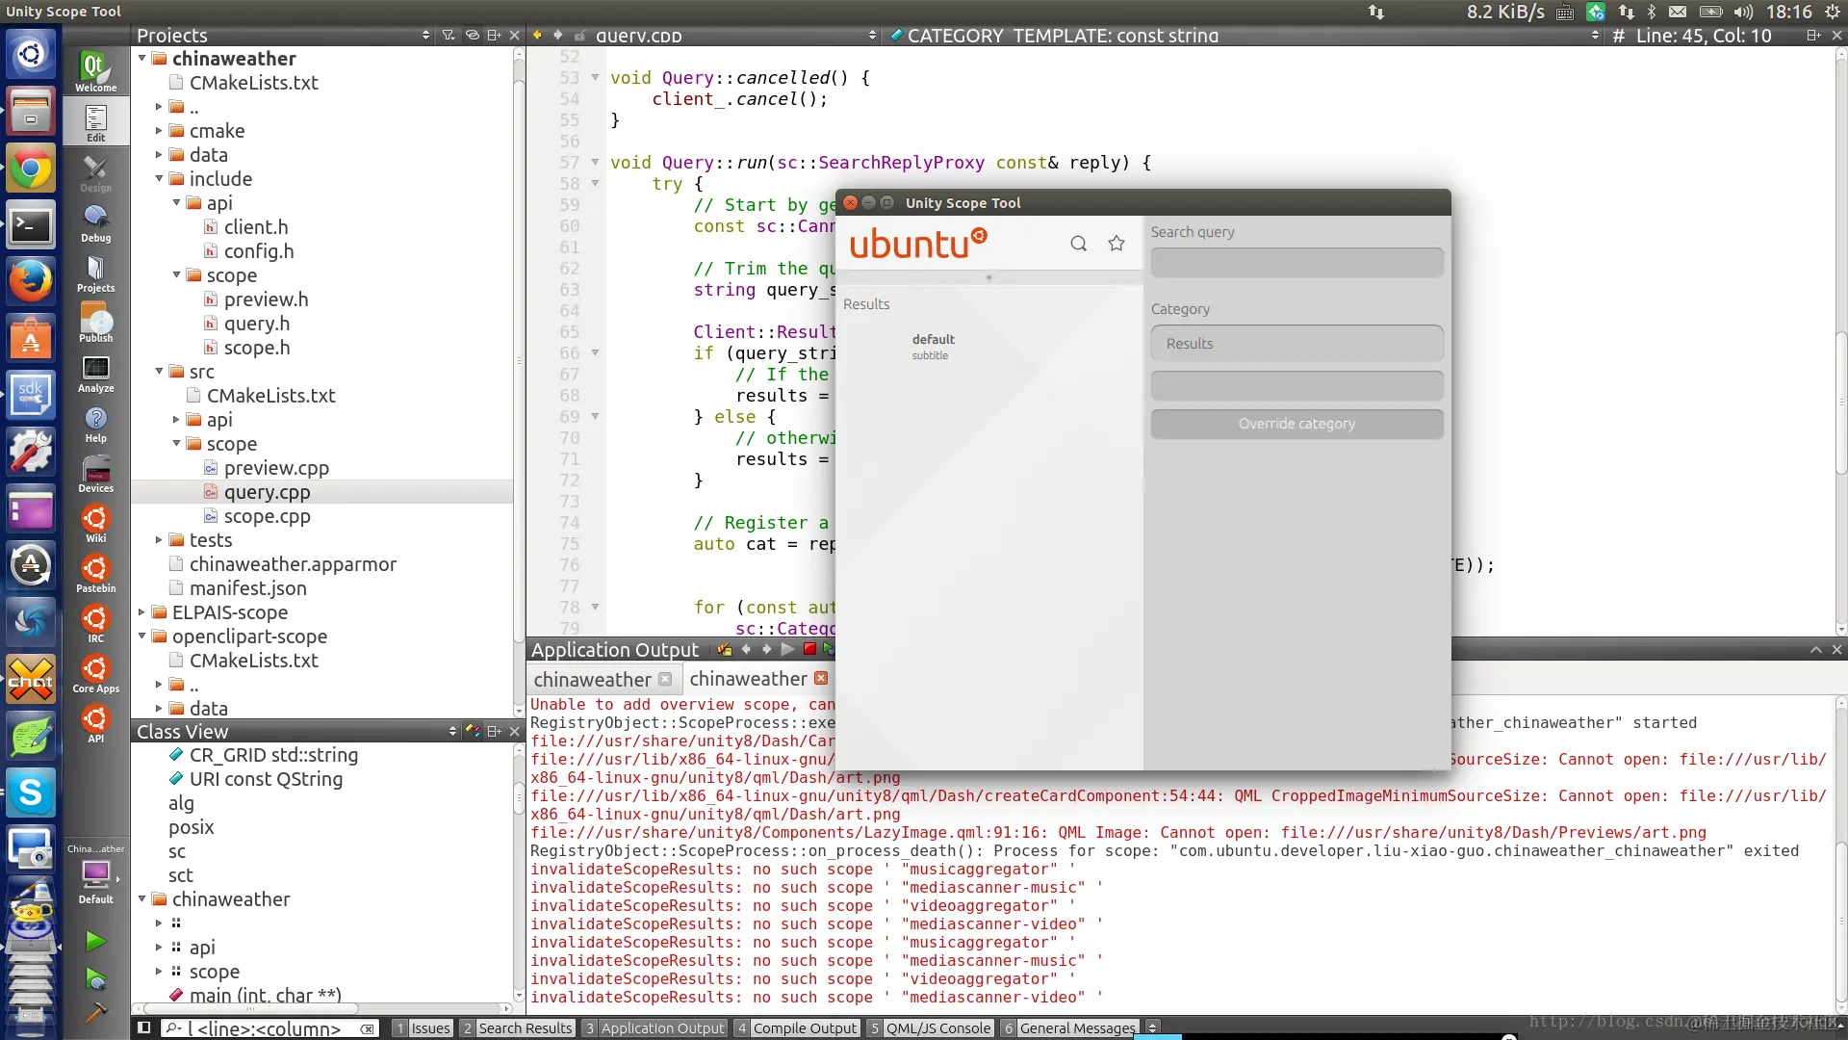The height and width of the screenshot is (1040, 1848).
Task: Expand the tests folder
Action: click(159, 540)
